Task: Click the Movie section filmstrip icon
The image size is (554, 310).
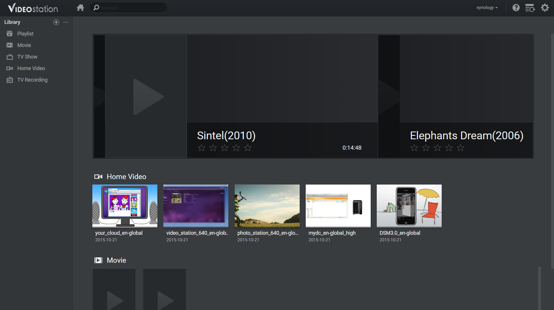Action: tap(98, 260)
